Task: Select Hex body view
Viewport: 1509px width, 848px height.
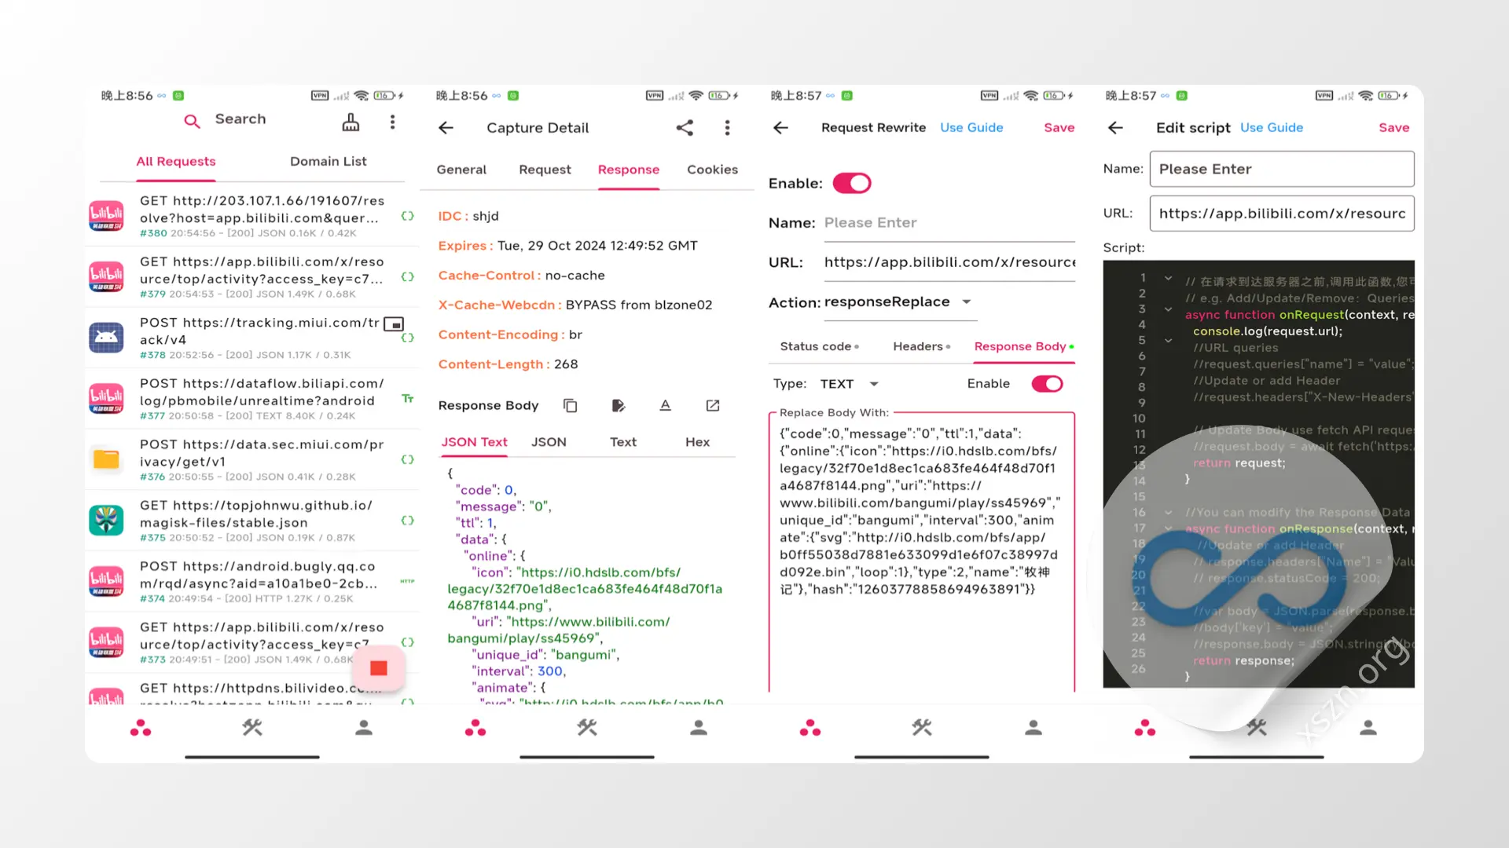Action: pos(697,442)
